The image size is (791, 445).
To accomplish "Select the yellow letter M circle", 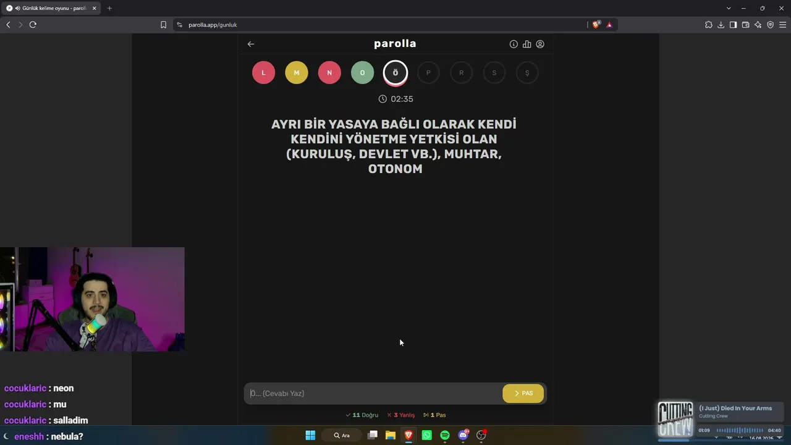I will click(x=297, y=73).
